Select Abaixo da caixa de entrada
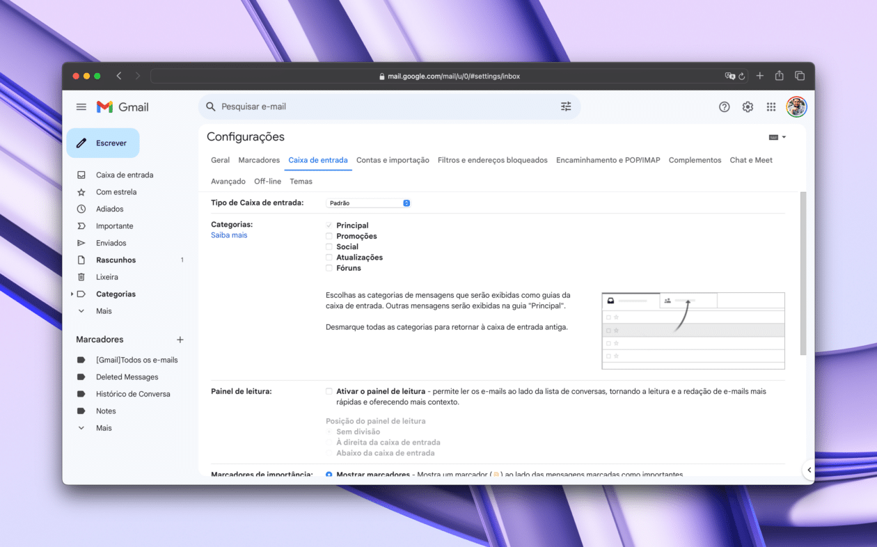 [x=329, y=453]
